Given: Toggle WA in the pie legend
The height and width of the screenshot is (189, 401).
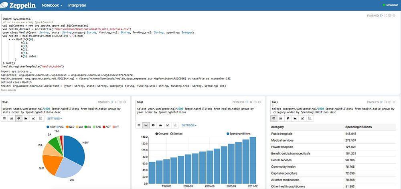Looking at the screenshot, I should coord(79,127).
